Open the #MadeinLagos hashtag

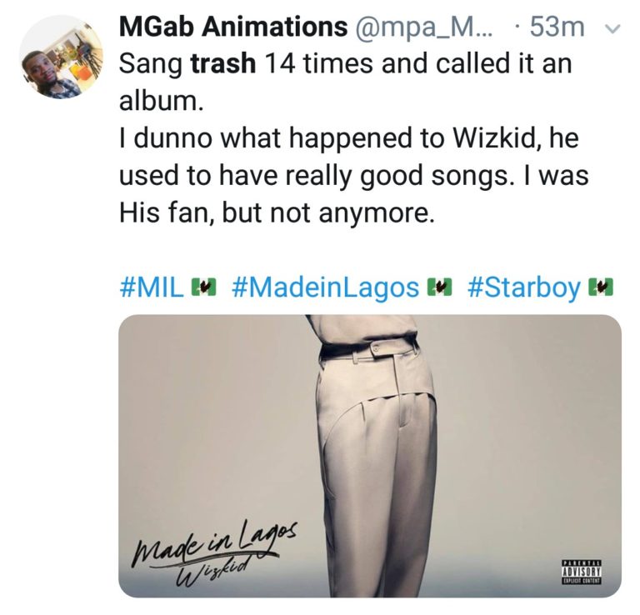tap(322, 287)
